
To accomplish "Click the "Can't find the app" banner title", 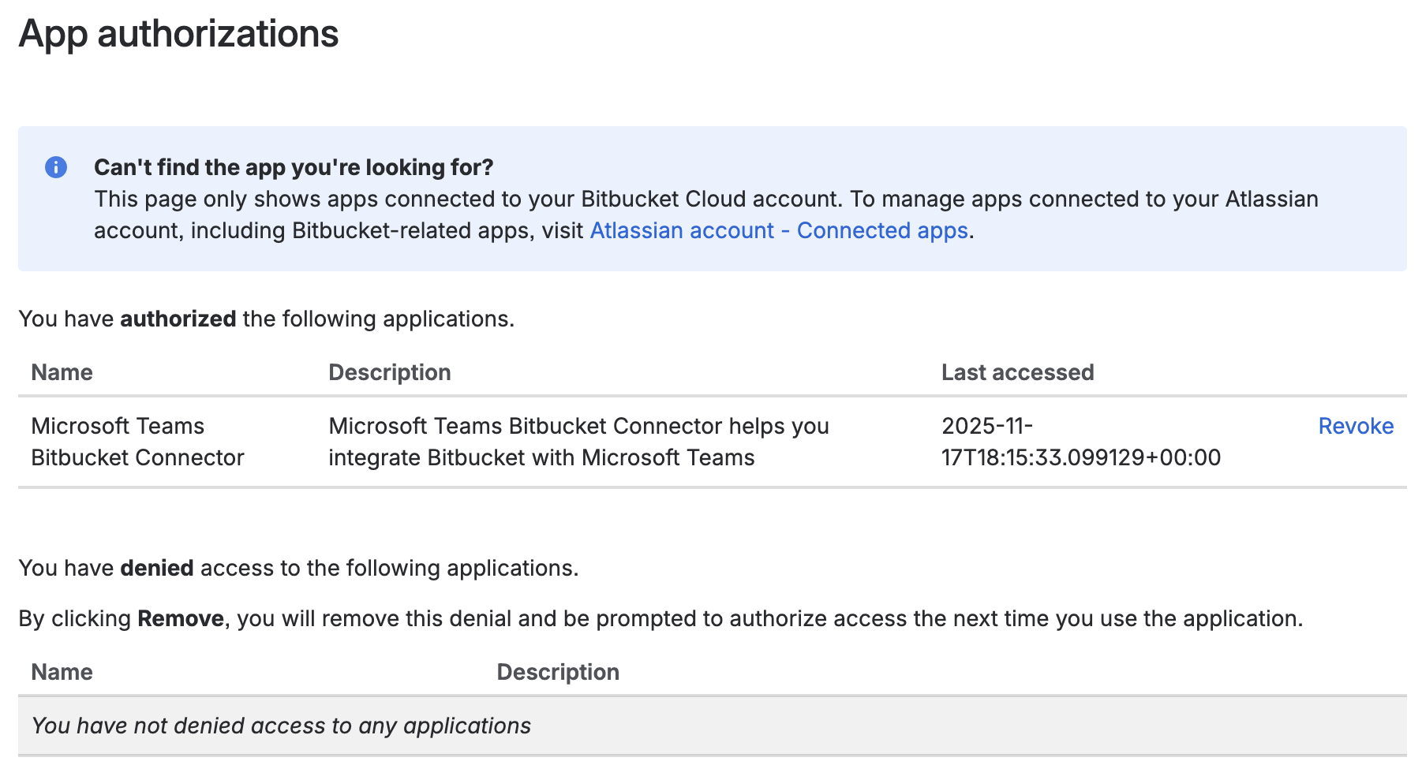I will point(293,167).
